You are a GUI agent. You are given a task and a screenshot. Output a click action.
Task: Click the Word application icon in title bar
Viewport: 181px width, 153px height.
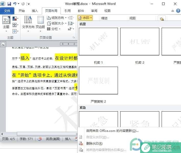pos(2,4)
